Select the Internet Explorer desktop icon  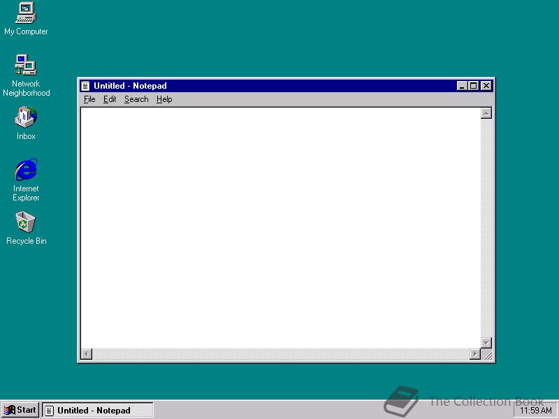click(x=26, y=180)
